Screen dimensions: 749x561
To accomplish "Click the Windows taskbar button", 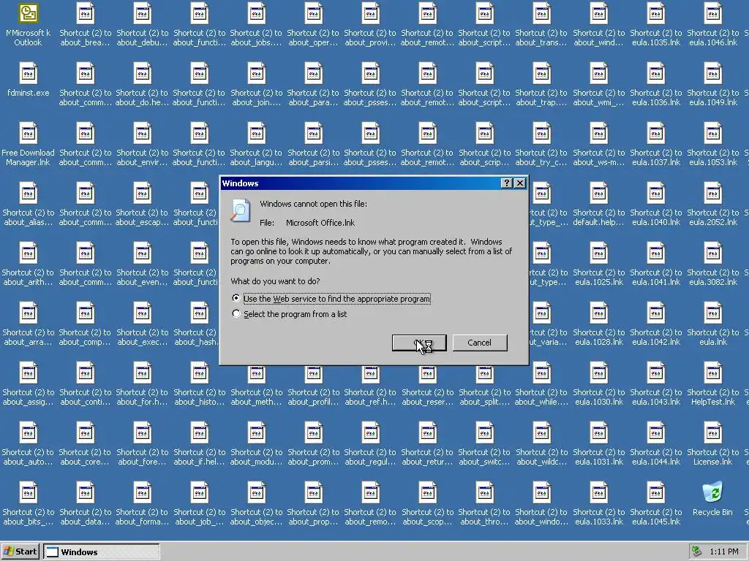I will coord(102,552).
